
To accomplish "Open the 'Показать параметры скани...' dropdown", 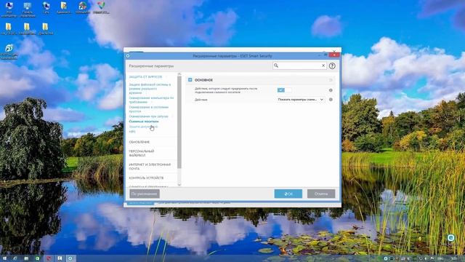I will coord(300,100).
